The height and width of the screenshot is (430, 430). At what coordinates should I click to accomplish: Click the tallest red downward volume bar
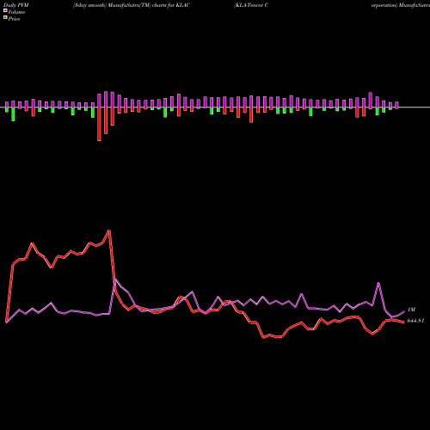(x=99, y=124)
